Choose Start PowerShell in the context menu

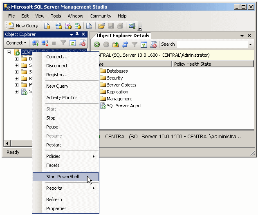(66, 177)
